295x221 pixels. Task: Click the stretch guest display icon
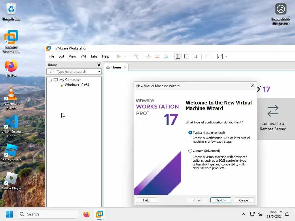click(220, 56)
